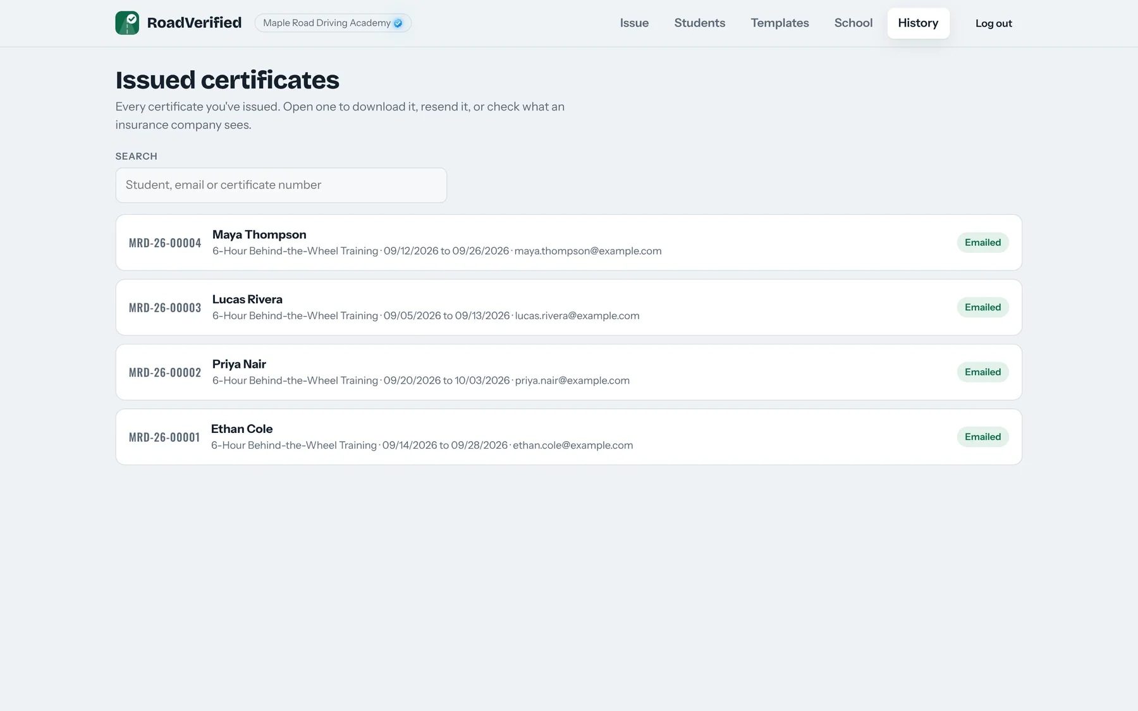
Task: Click certificate number MRD-26-00004
Action: (x=165, y=243)
